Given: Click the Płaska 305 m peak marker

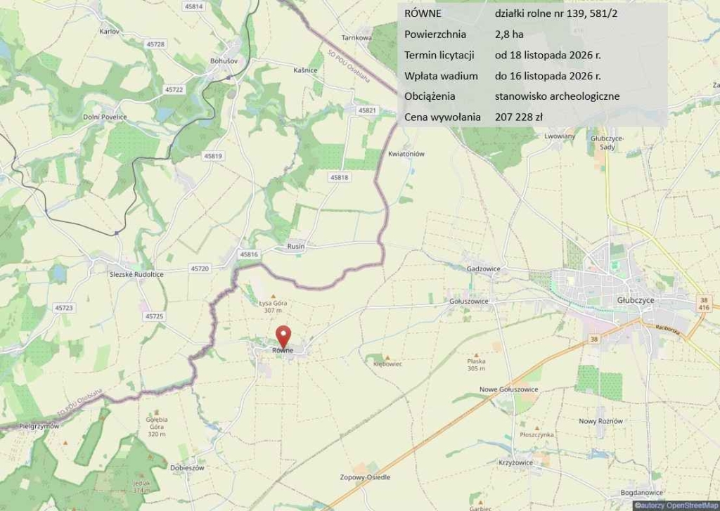Looking at the screenshot, I should [x=476, y=355].
